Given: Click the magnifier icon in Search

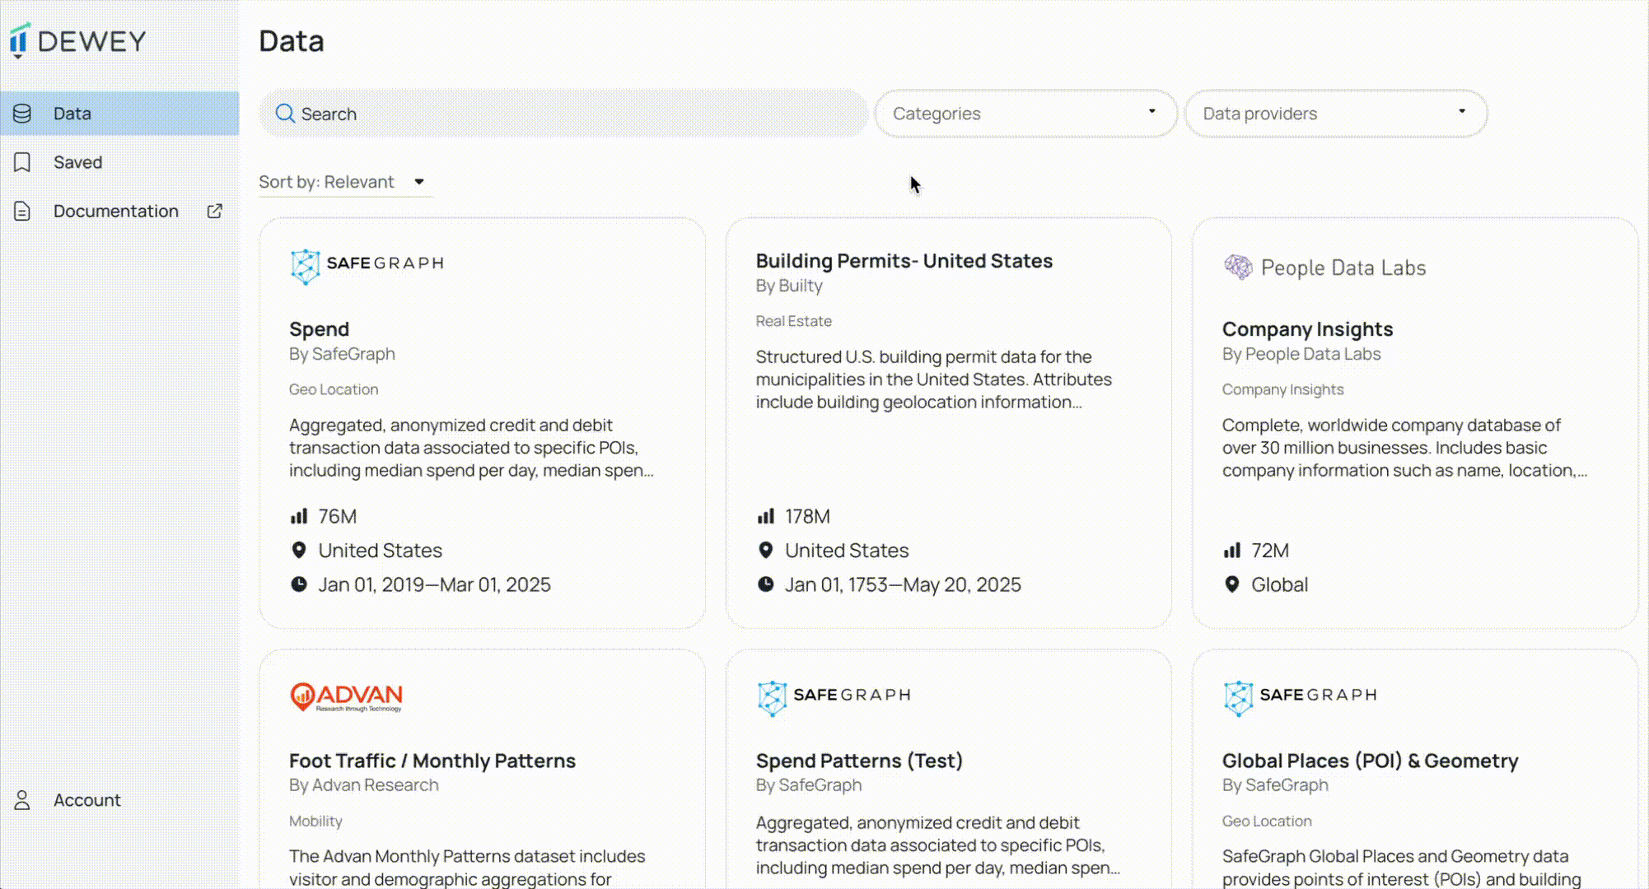Looking at the screenshot, I should pos(285,114).
